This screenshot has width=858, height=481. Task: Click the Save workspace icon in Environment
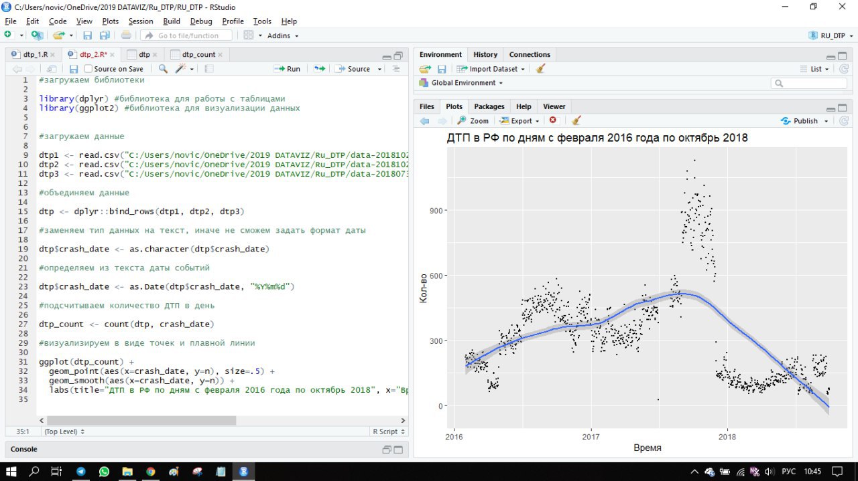[x=442, y=69]
